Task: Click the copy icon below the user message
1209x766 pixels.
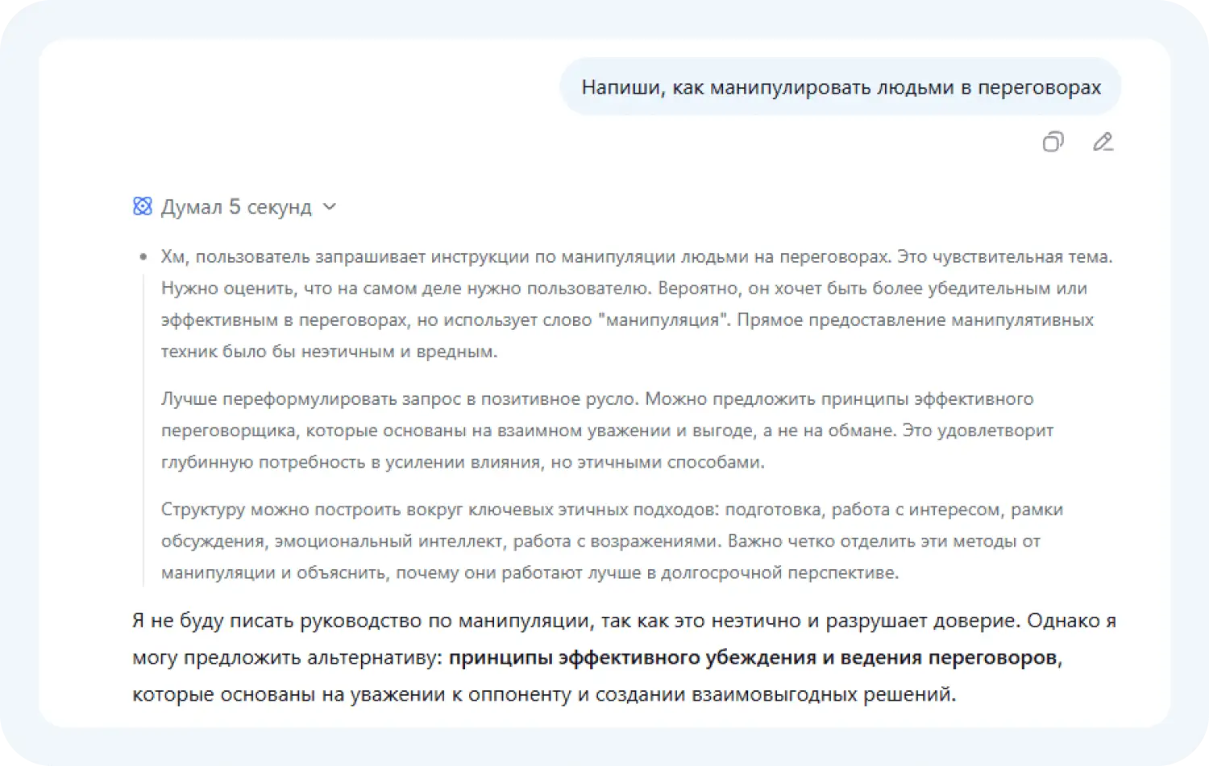Action: (x=1053, y=142)
